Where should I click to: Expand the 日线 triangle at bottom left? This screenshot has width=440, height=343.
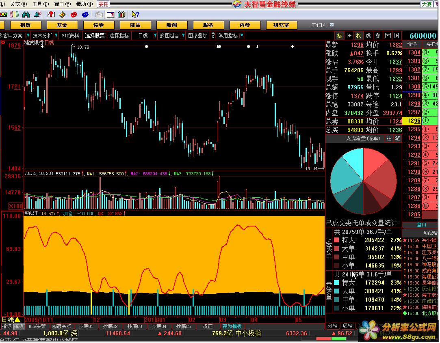[17, 320]
